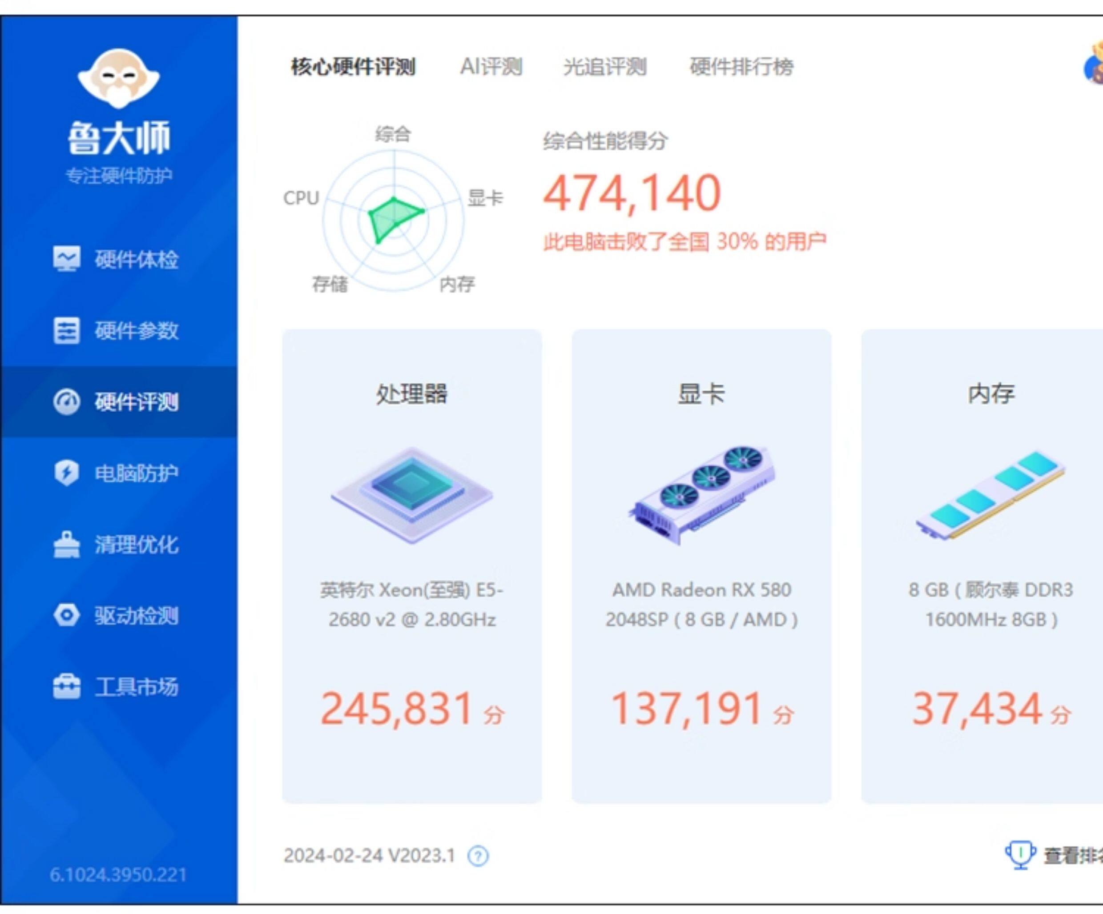Click the 电脑防护 shield icon

click(67, 473)
